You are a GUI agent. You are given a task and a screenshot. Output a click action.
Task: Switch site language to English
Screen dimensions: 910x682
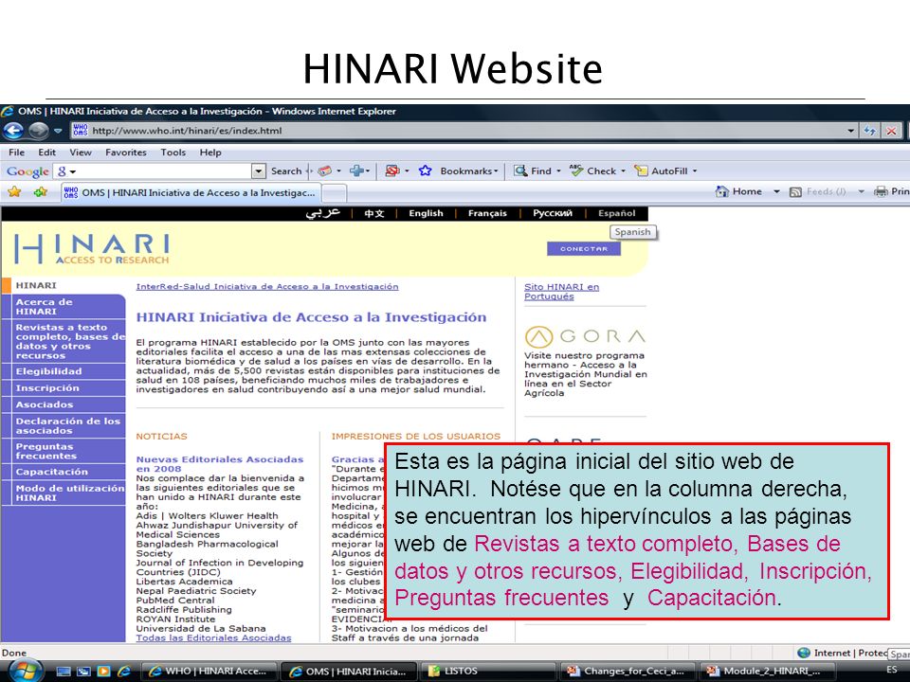click(426, 213)
